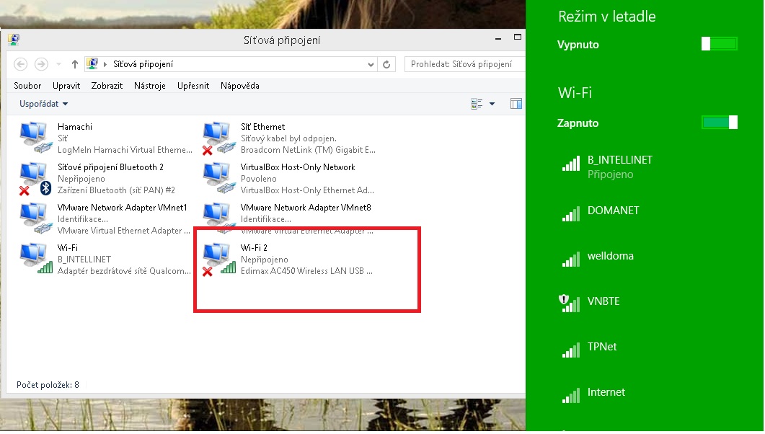Viewport: 765px width, 434px height.
Task: Go up one folder level
Action: (x=75, y=64)
